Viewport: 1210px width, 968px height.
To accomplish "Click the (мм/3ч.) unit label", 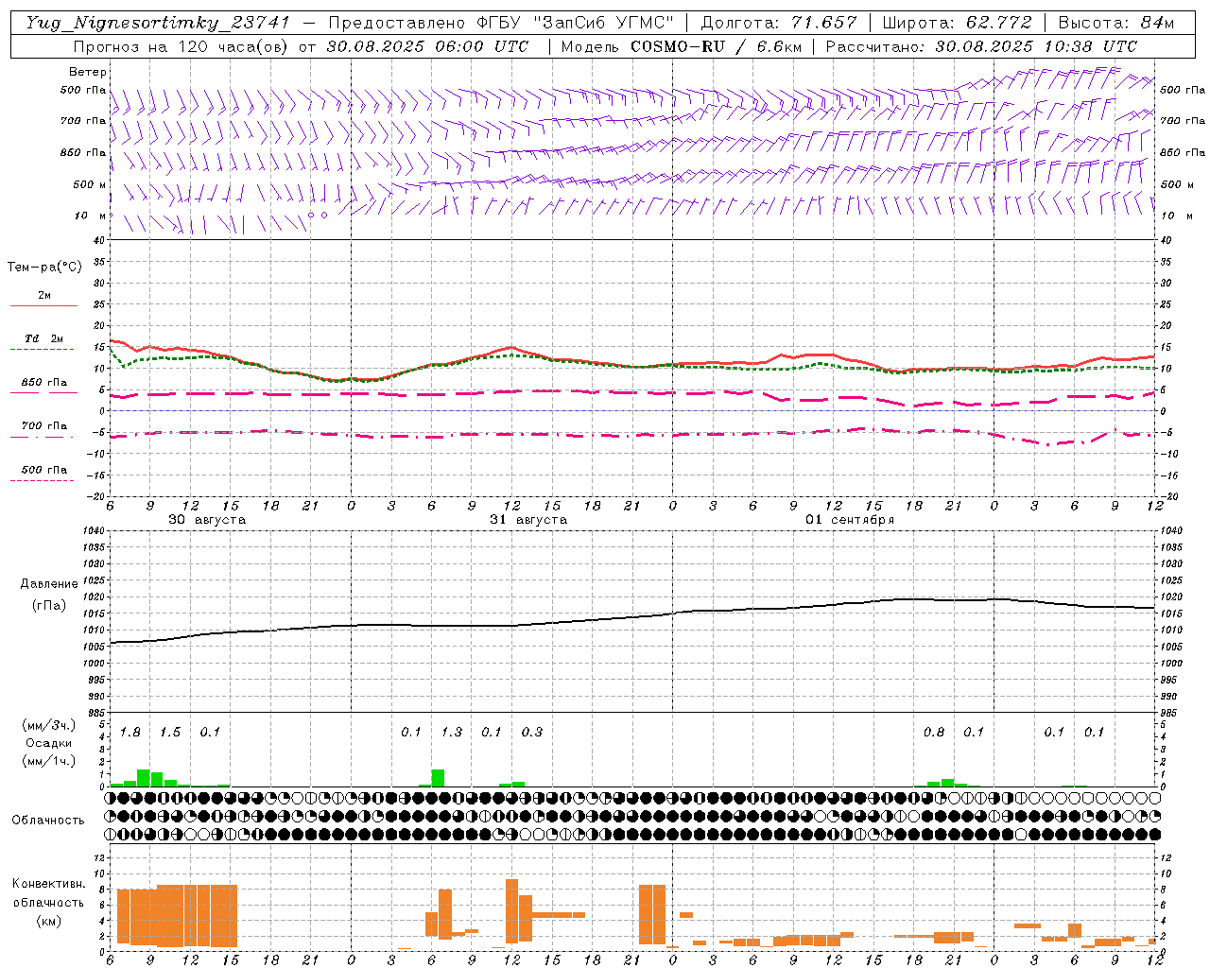I will (49, 725).
